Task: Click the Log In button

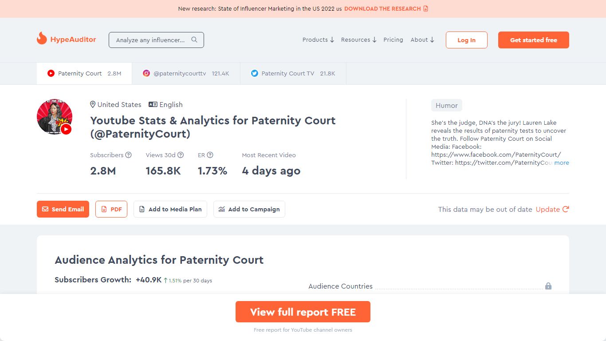Action: tap(466, 40)
